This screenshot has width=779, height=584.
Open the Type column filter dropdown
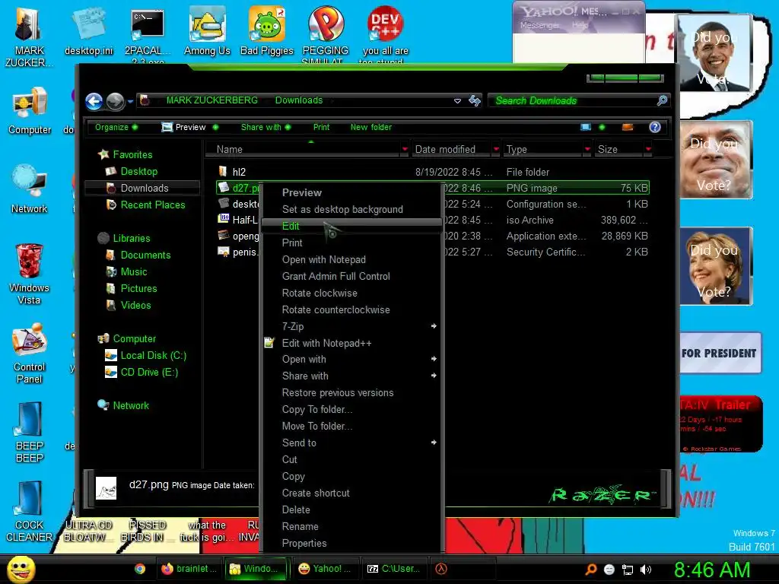[587, 149]
